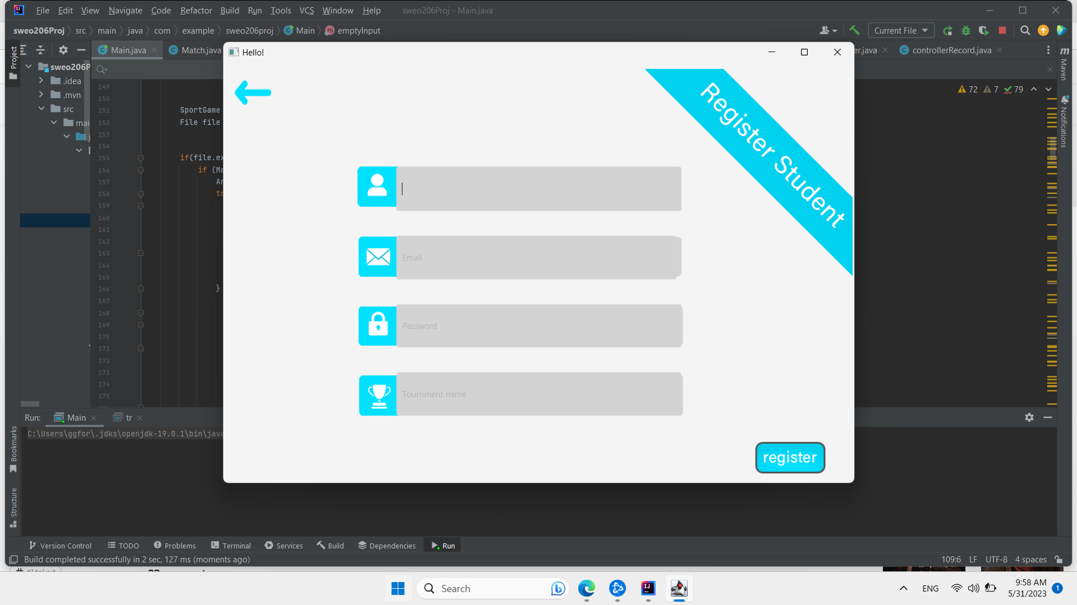Open Search Everywhere with the magnifier icon
This screenshot has height=605, width=1077.
point(1025,31)
